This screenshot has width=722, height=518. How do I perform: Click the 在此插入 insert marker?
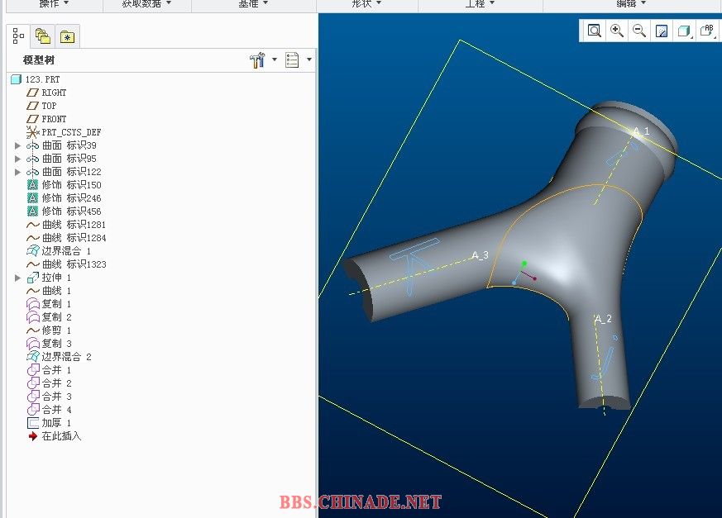click(61, 436)
